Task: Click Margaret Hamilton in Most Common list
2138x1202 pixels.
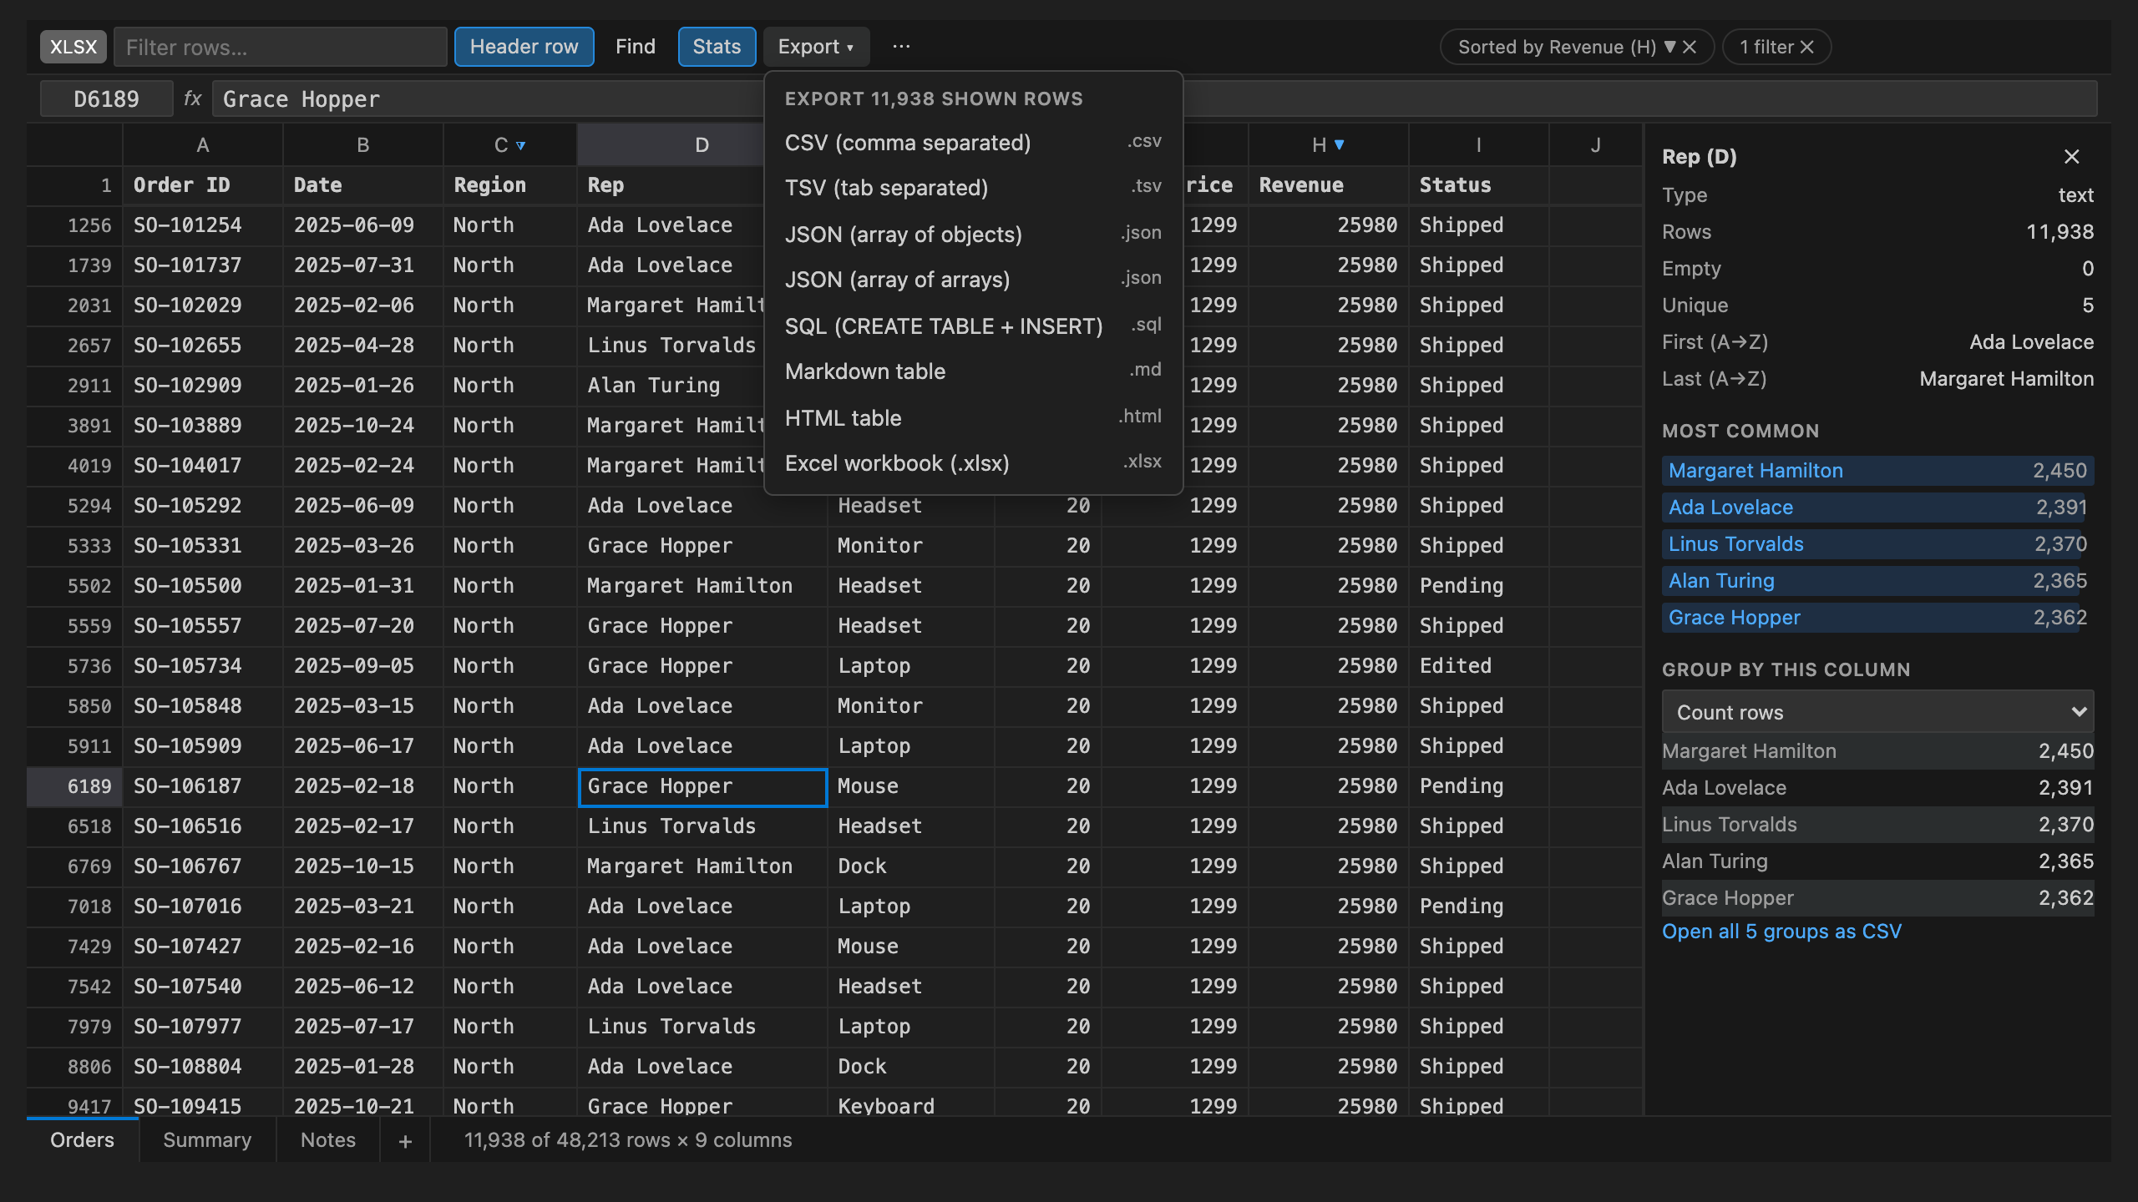Action: (x=1877, y=471)
